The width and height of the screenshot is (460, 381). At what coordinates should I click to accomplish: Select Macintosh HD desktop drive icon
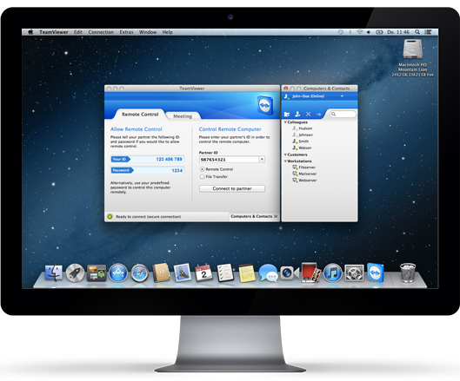[412, 49]
